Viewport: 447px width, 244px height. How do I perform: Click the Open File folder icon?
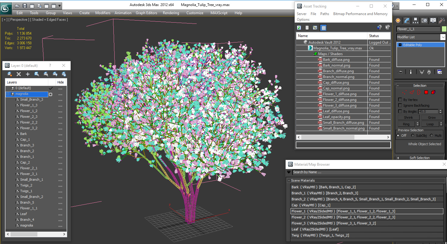tap(17, 6)
